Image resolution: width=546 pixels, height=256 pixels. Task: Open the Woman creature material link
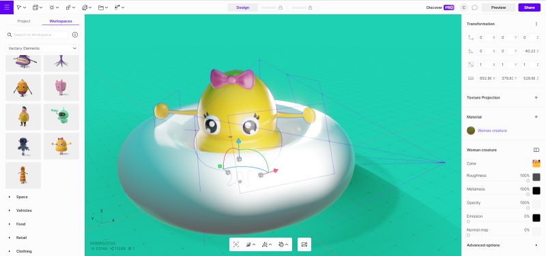[492, 131]
